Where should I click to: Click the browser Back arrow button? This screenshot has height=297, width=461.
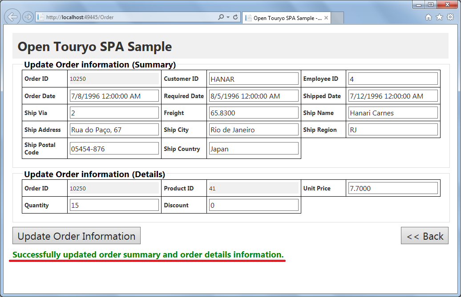pyautogui.click(x=12, y=17)
